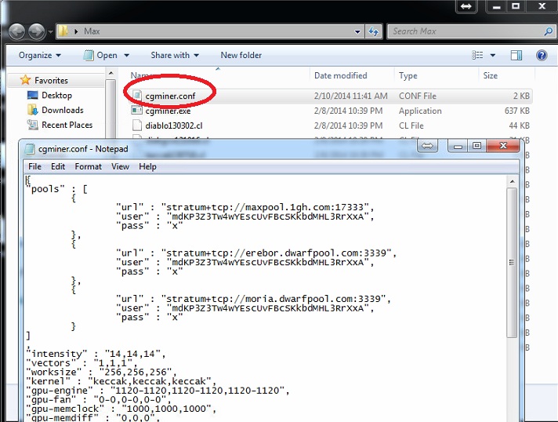Click the "gpu-memclock" line in Notepad
The width and height of the screenshot is (558, 422).
121,409
